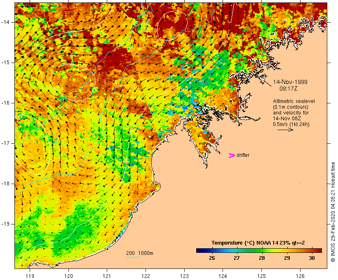Click the '200' depth label
The height and width of the screenshot is (280, 338).
(130, 253)
